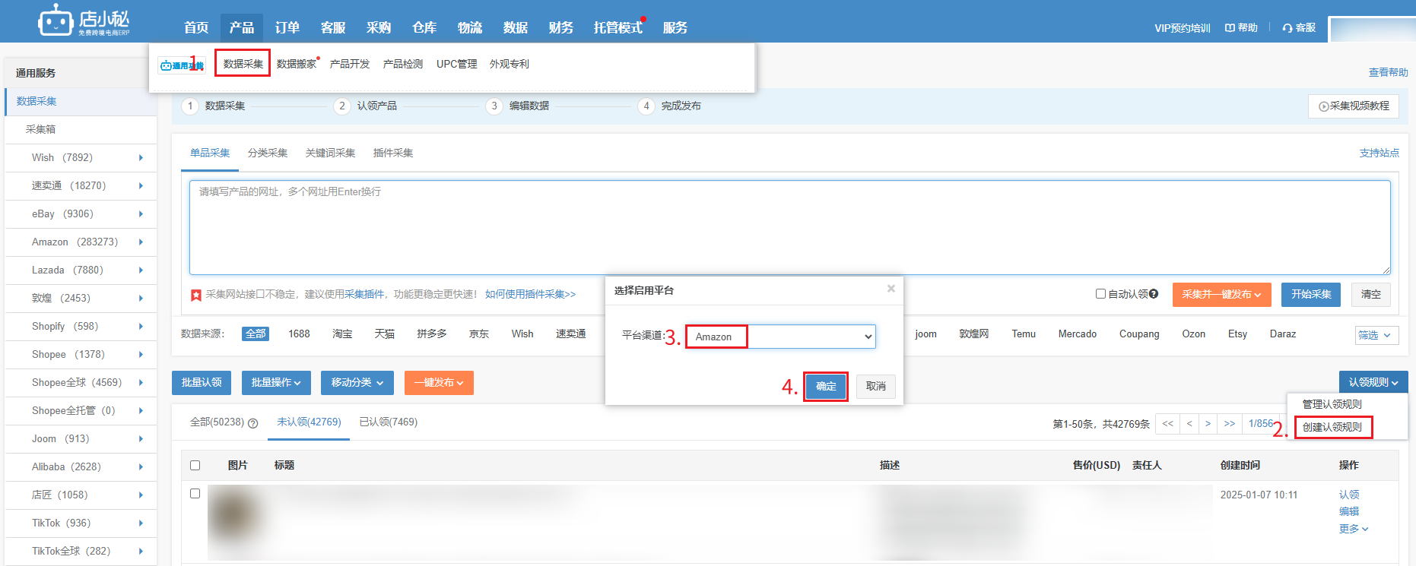Image resolution: width=1416 pixels, height=566 pixels.
Task: Open the orange 一键发布 dropdown
Action: click(x=439, y=383)
